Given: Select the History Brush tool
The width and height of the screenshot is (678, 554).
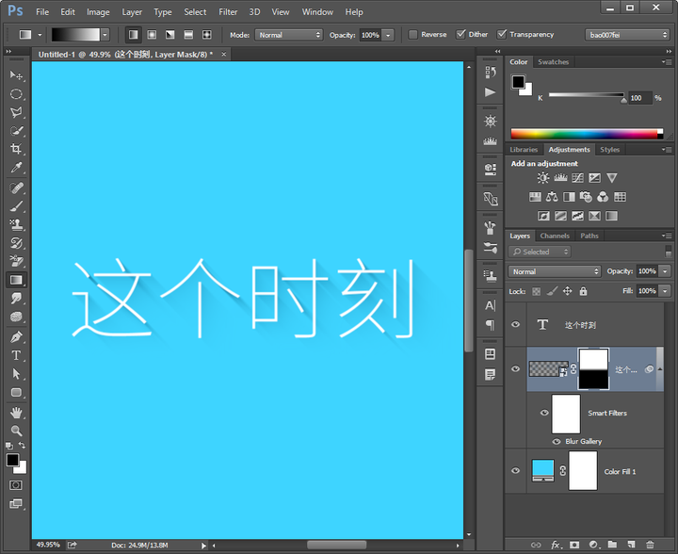Looking at the screenshot, I should (x=16, y=243).
